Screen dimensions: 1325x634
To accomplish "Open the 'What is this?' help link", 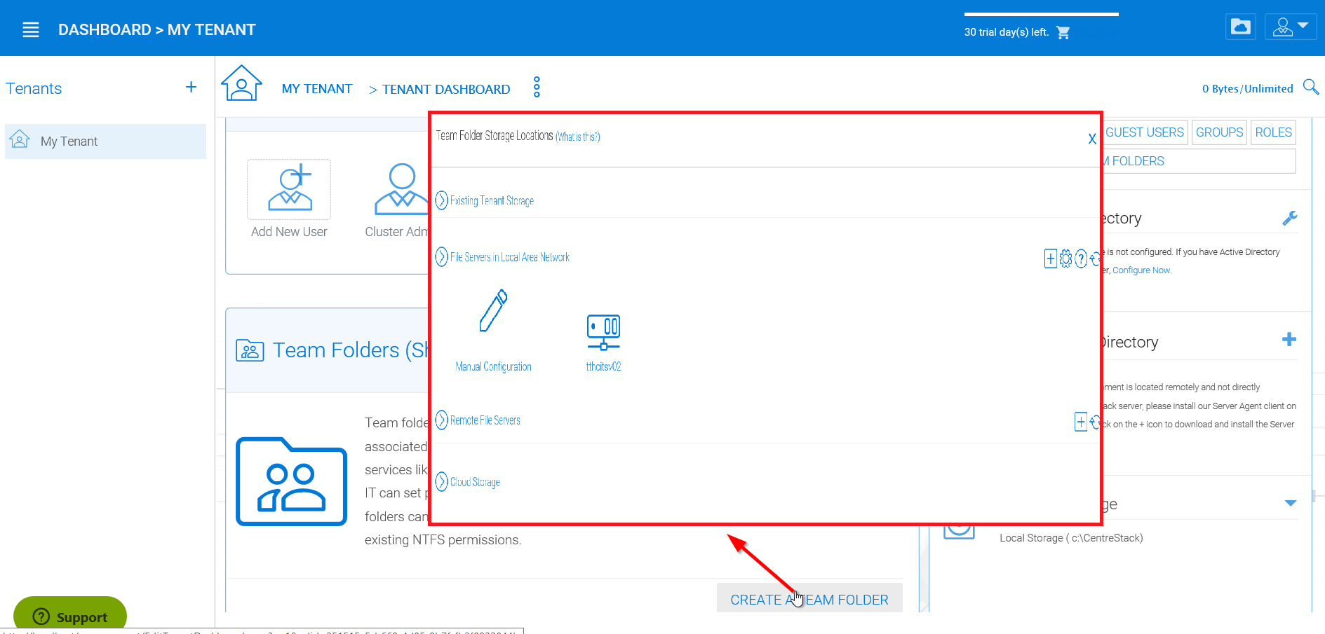I will point(578,137).
